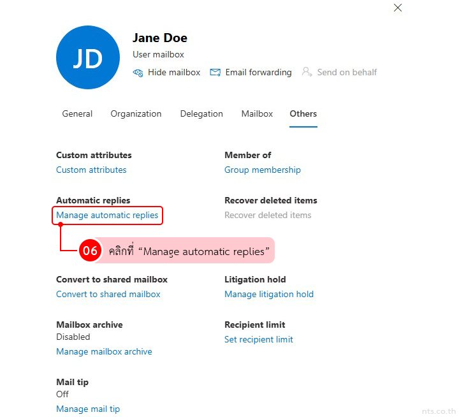Viewport: 459px width, 417px height.
Task: Open the Organization tab
Action: pyautogui.click(x=136, y=113)
